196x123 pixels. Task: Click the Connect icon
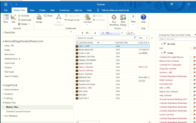point(87,17)
